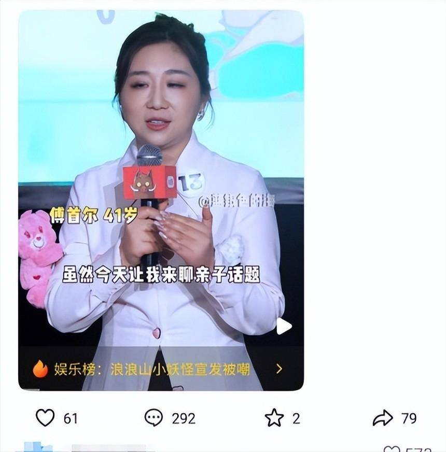Like the post with the heart icon

coord(45,417)
